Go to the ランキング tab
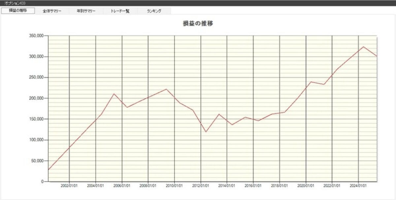This screenshot has height=200, width=396. click(154, 11)
